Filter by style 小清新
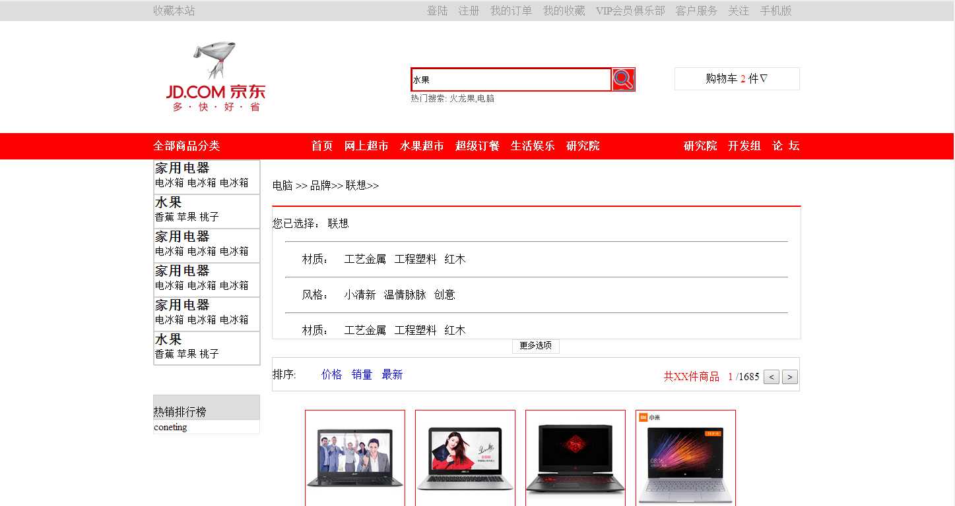The height and width of the screenshot is (506, 955). click(x=360, y=295)
